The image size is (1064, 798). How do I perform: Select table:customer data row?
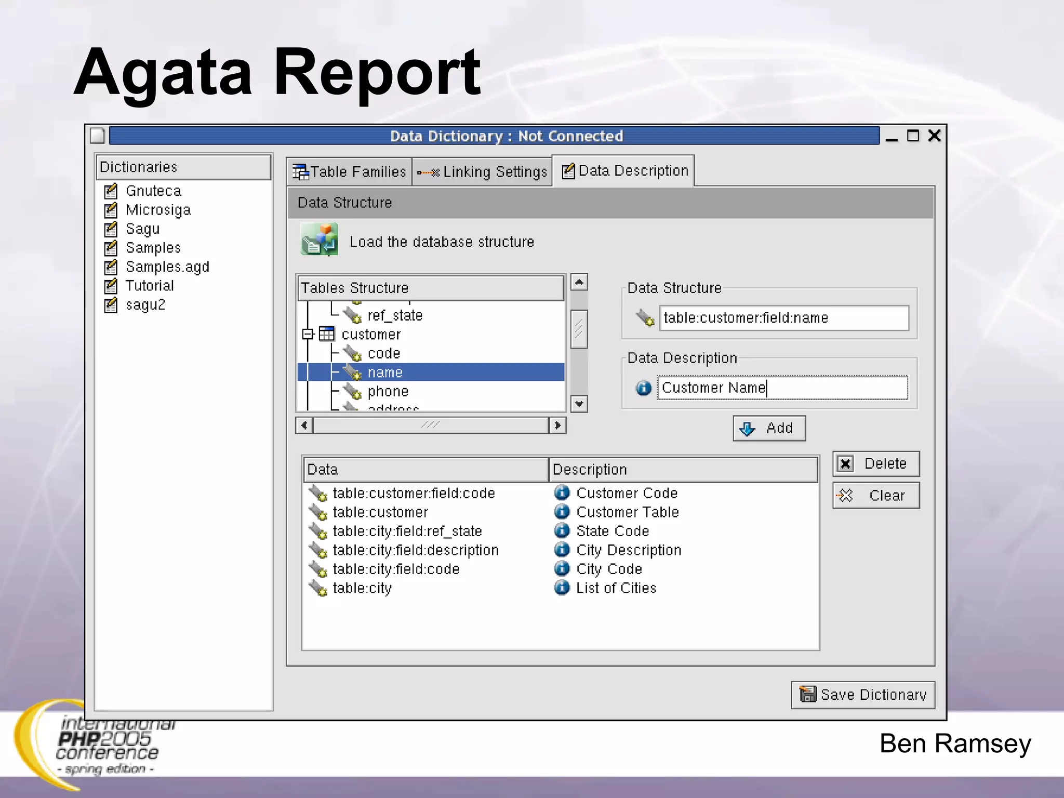pos(380,512)
